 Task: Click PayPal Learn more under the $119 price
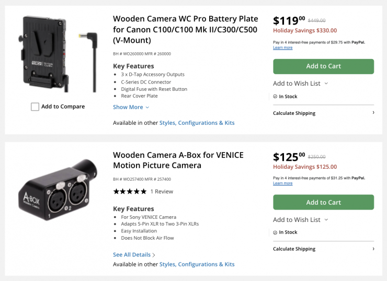282,48
